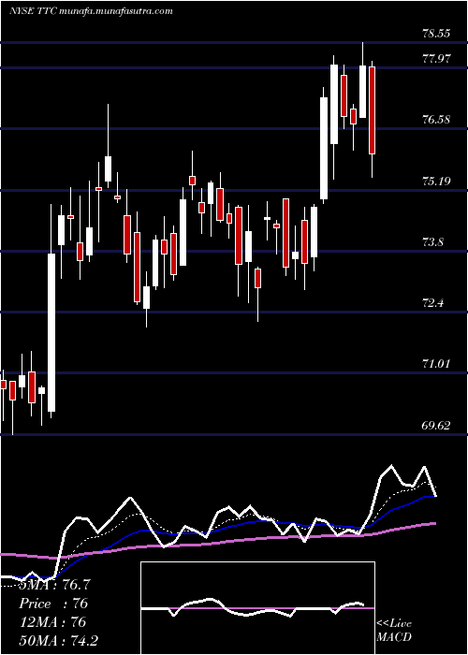The image size is (468, 655).
Task: Click the Price : 76 readout
Action: pos(53,604)
